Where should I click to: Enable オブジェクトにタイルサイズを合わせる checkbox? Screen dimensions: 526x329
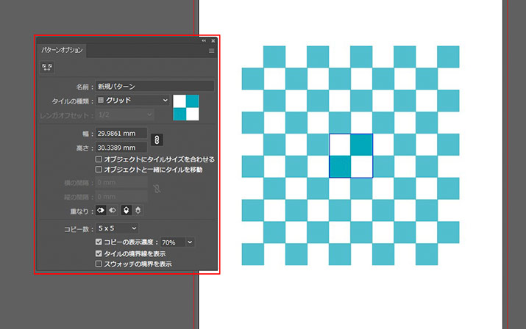[x=99, y=159]
